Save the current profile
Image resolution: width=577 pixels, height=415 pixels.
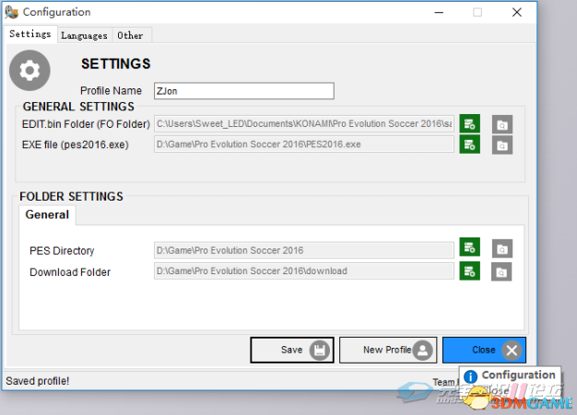[x=292, y=350]
